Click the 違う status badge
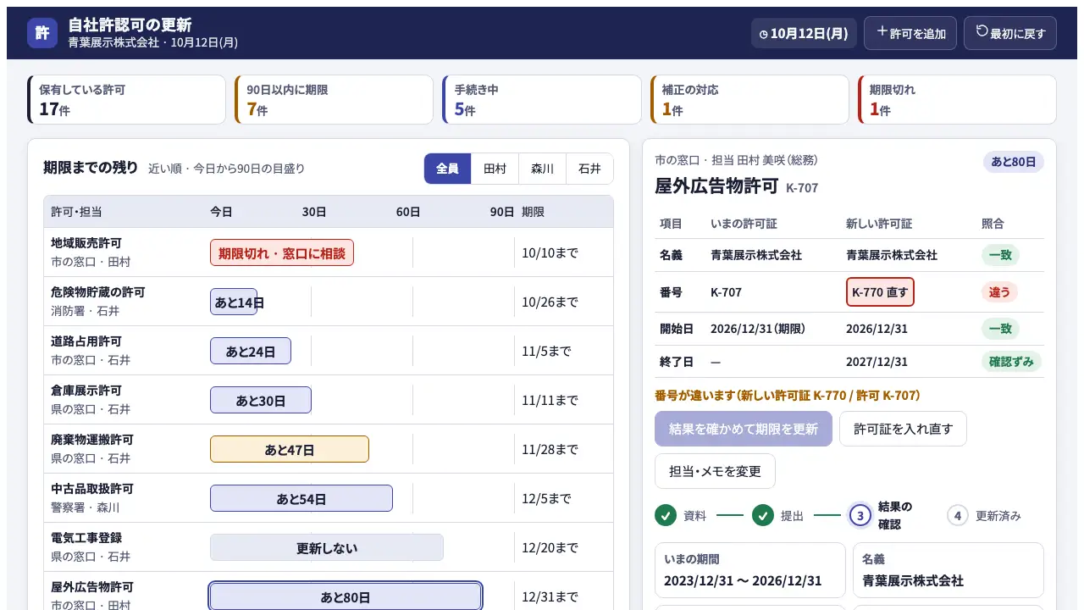The image size is (1084, 610). [999, 292]
